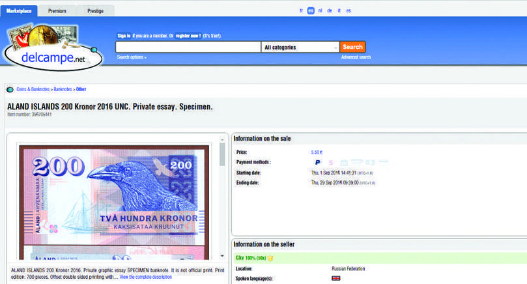Click the price 5.50 €
The height and width of the screenshot is (284, 527).
coord(317,152)
